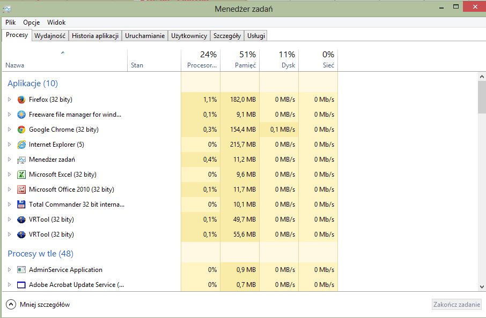Image resolution: width=486 pixels, height=318 pixels.
Task: Select Microsoft Excel (32 bity) text
Action: (x=63, y=175)
